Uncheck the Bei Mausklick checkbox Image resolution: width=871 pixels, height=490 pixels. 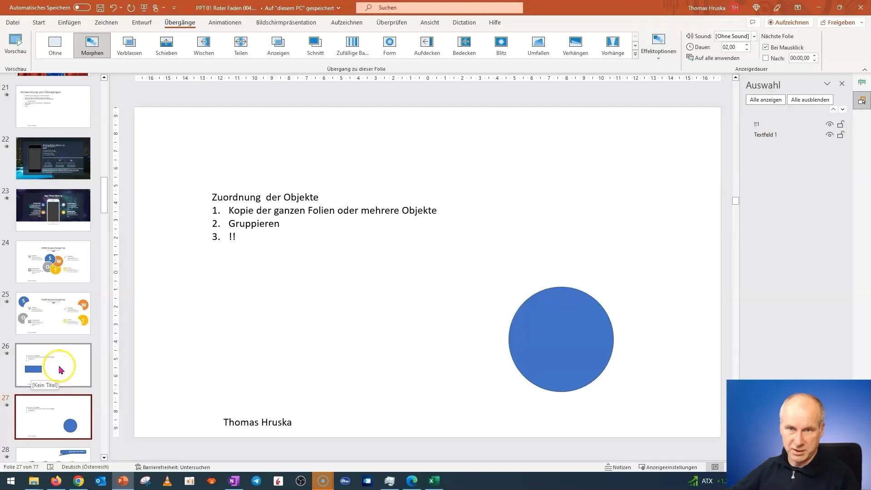[766, 47]
